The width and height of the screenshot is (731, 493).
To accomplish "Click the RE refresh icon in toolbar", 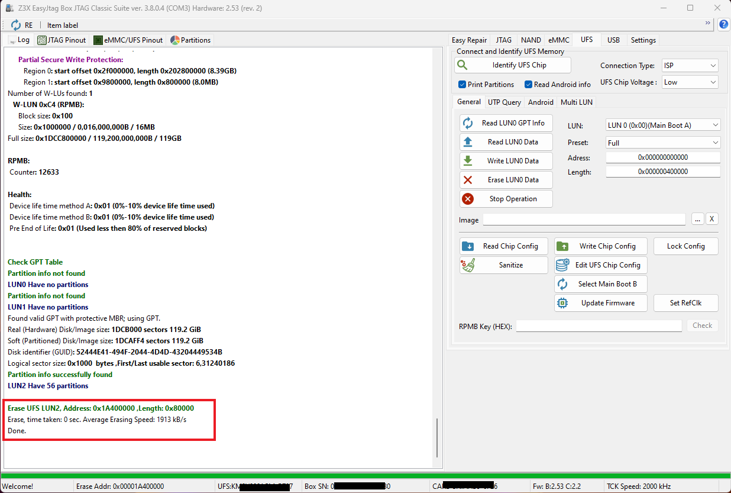I will [16, 25].
